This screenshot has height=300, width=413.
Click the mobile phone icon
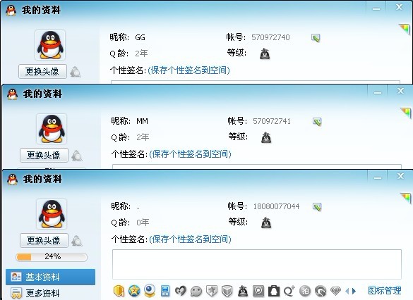(x=165, y=291)
